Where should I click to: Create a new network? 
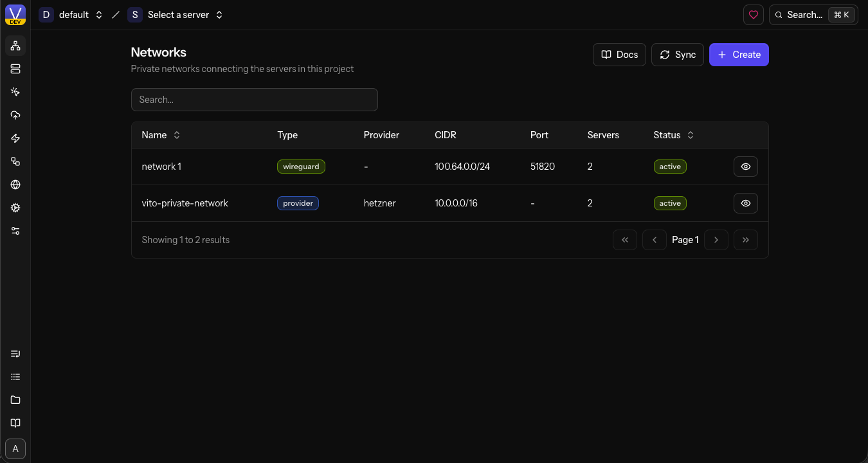[739, 55]
